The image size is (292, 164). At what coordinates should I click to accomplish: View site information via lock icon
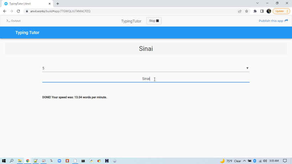coord(26,11)
